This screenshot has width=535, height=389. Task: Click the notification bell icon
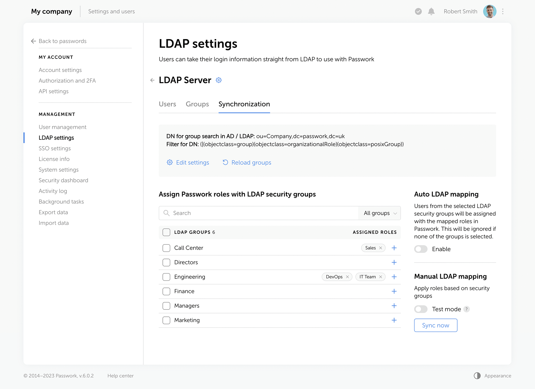point(431,12)
